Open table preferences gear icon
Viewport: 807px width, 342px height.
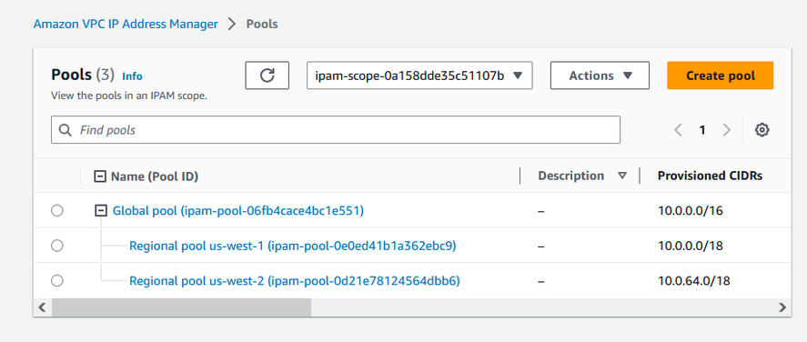tap(762, 130)
